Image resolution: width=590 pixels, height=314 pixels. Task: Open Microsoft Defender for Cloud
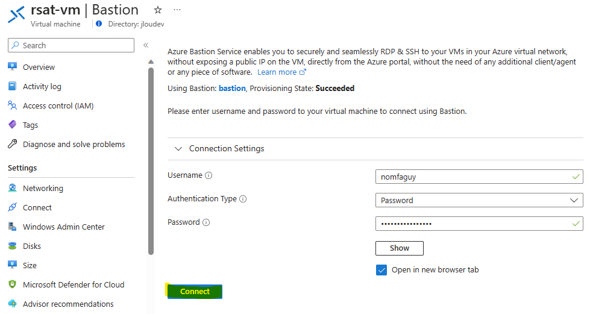tap(74, 284)
